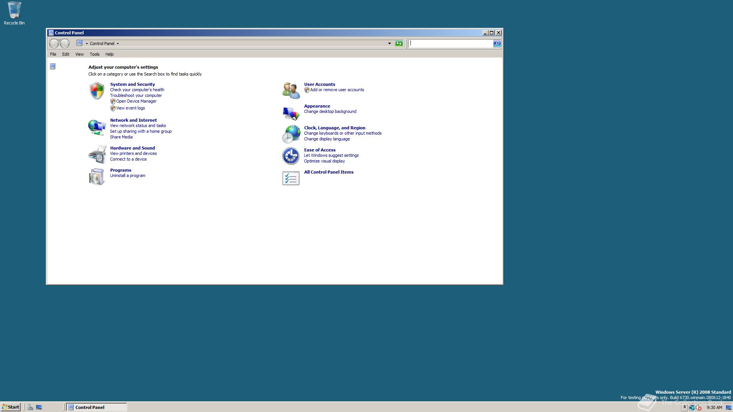This screenshot has width=733, height=412.
Task: Open the address bar history dropdown
Action: [x=389, y=43]
